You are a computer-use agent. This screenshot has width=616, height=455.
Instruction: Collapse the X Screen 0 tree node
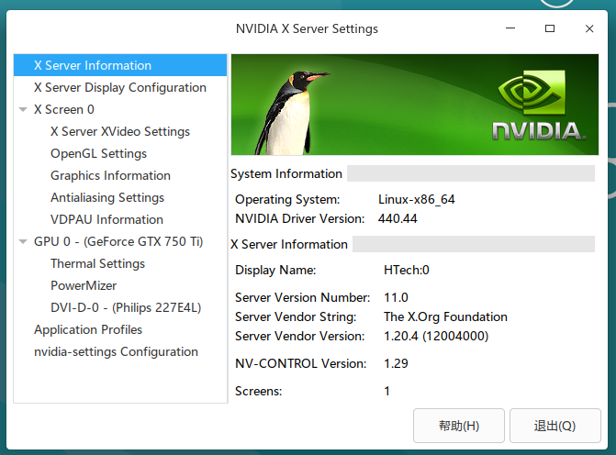(x=23, y=109)
